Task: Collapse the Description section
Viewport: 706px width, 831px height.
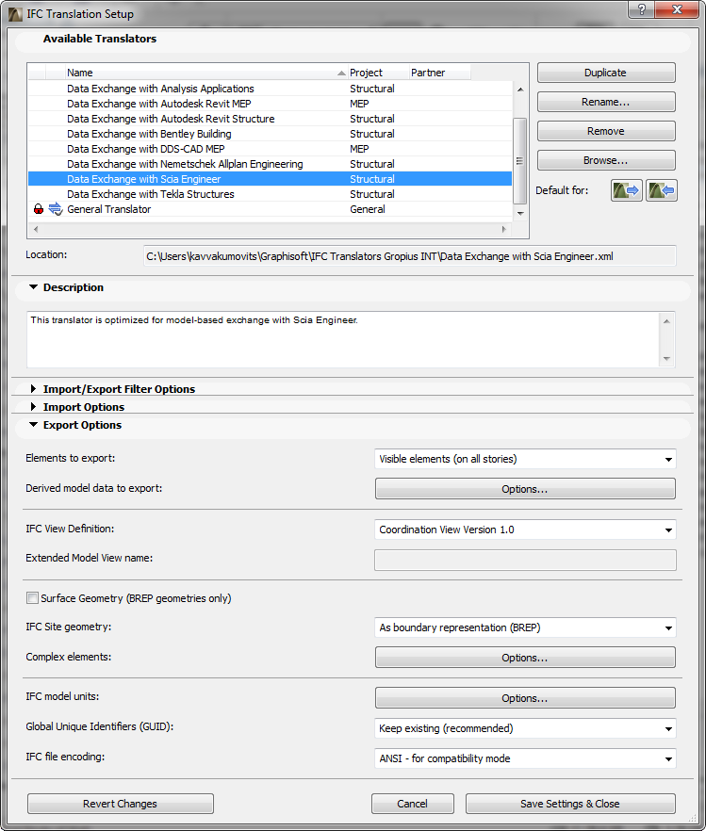Action: point(33,287)
